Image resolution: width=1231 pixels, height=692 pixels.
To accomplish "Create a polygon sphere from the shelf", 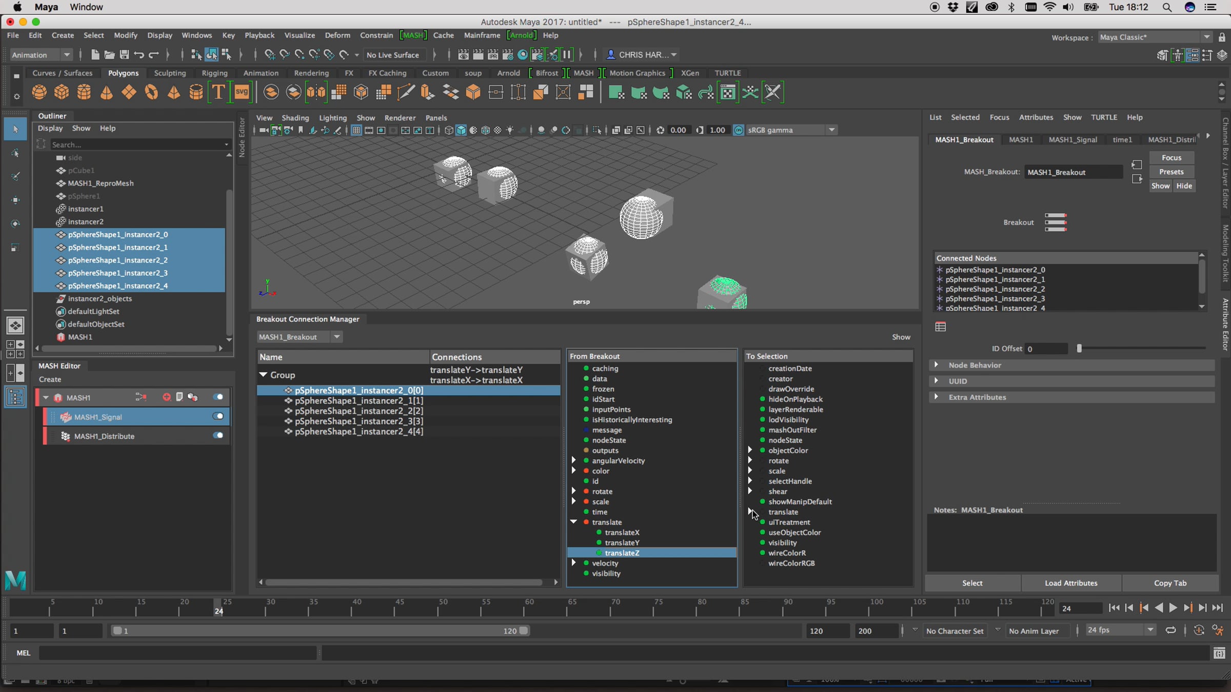I will coord(39,92).
